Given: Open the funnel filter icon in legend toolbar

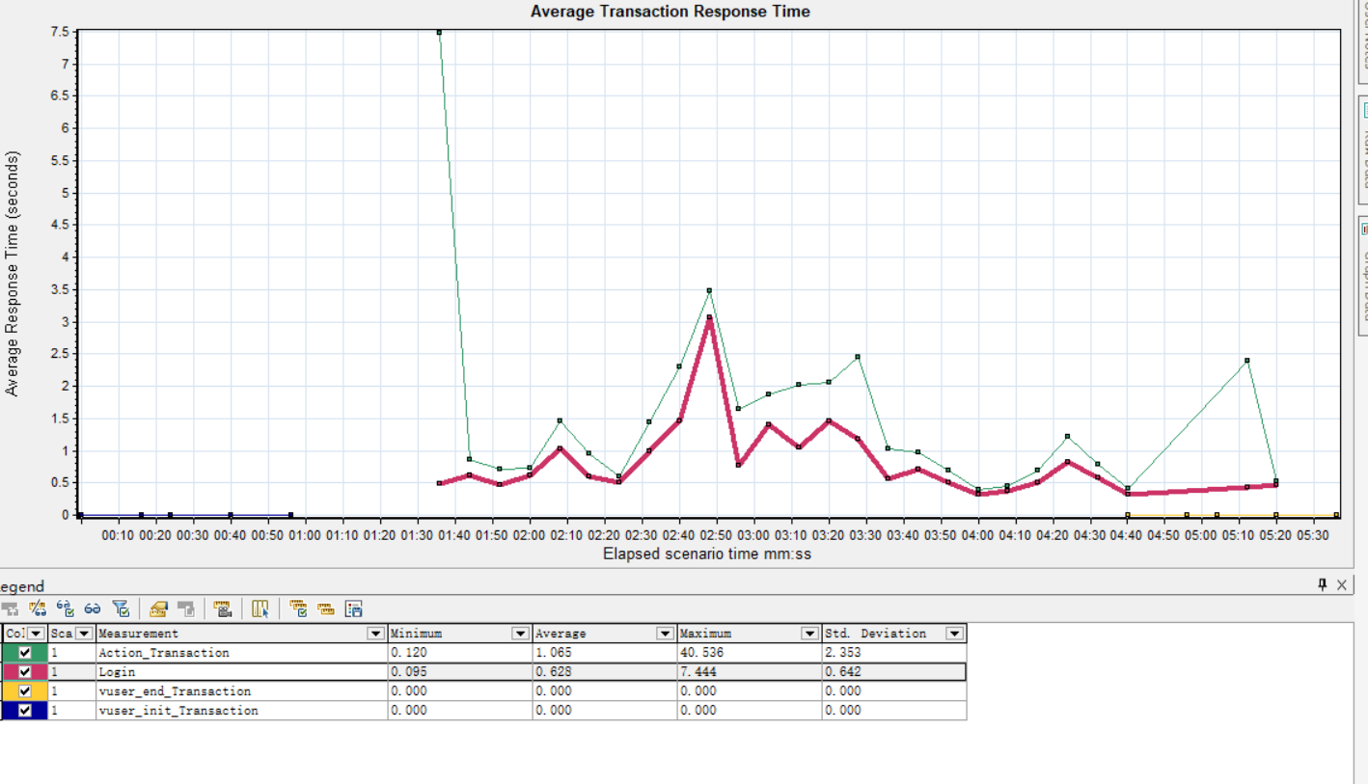Looking at the screenshot, I should (121, 608).
